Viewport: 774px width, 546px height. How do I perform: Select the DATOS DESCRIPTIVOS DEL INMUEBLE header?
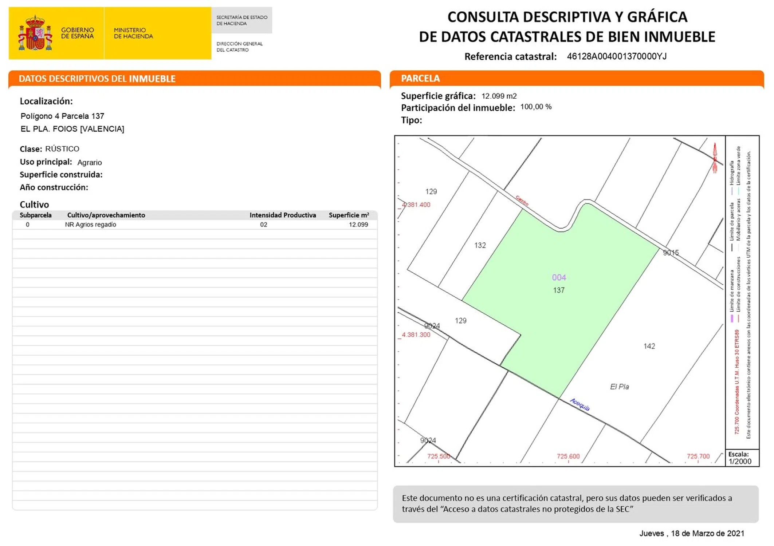pos(97,79)
